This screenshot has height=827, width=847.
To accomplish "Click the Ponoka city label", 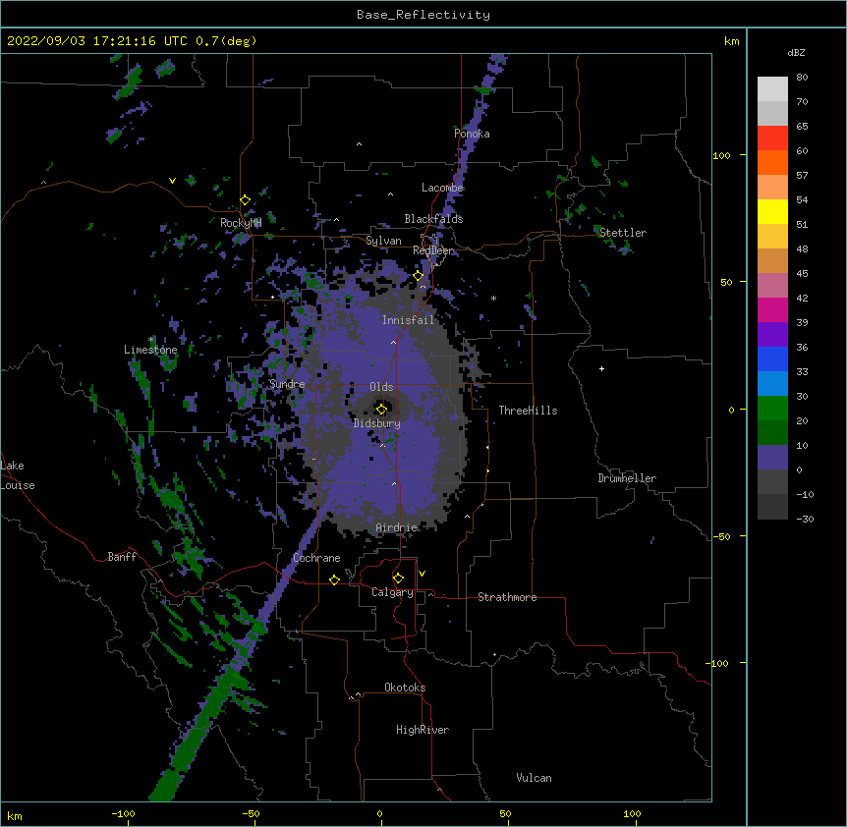I will click(472, 134).
